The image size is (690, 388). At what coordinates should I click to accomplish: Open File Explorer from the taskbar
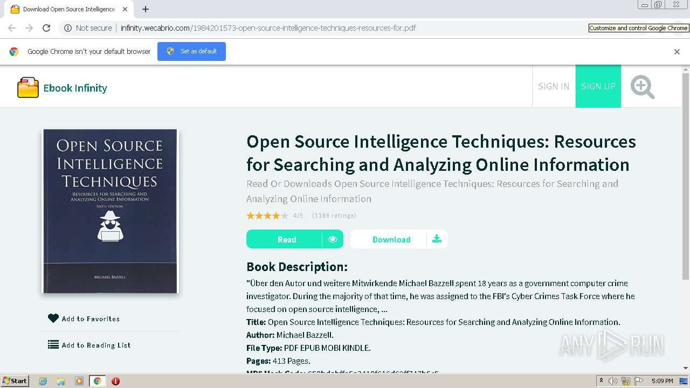[x=61, y=381]
